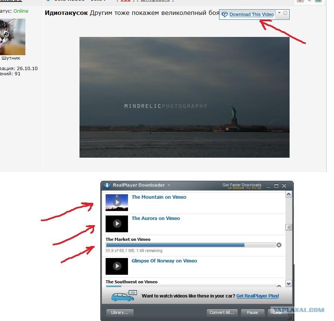The image size is (334, 321).
Task: Click the green Online status text
Action: [21, 11]
